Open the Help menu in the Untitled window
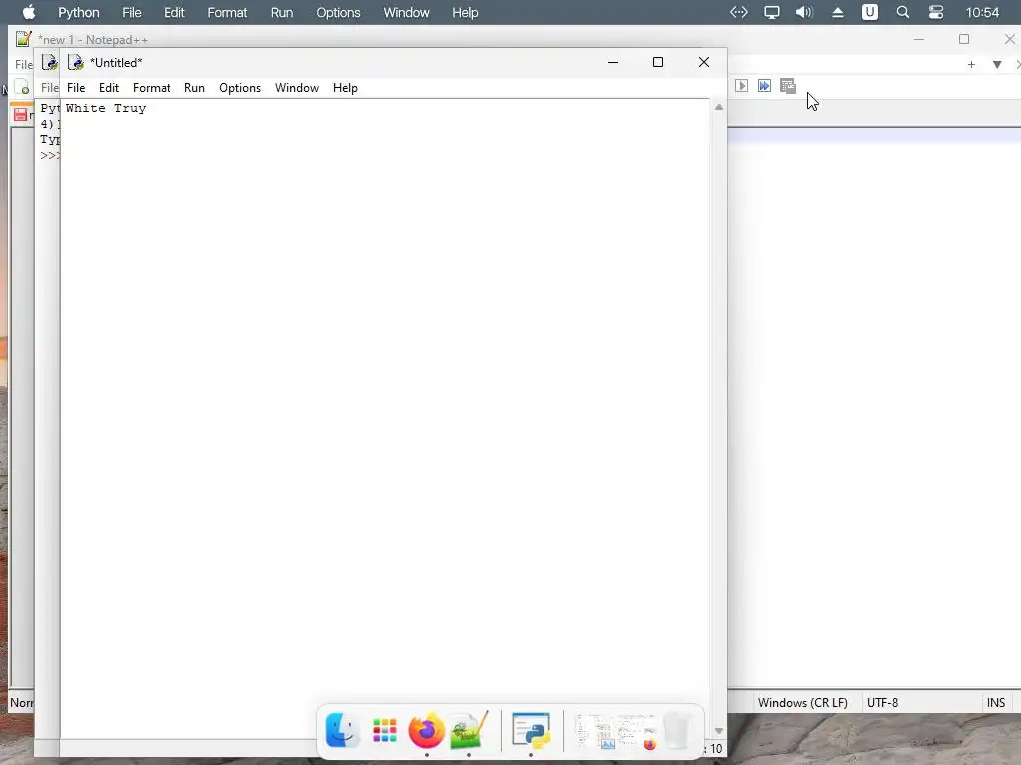1021x765 pixels. pyautogui.click(x=345, y=88)
